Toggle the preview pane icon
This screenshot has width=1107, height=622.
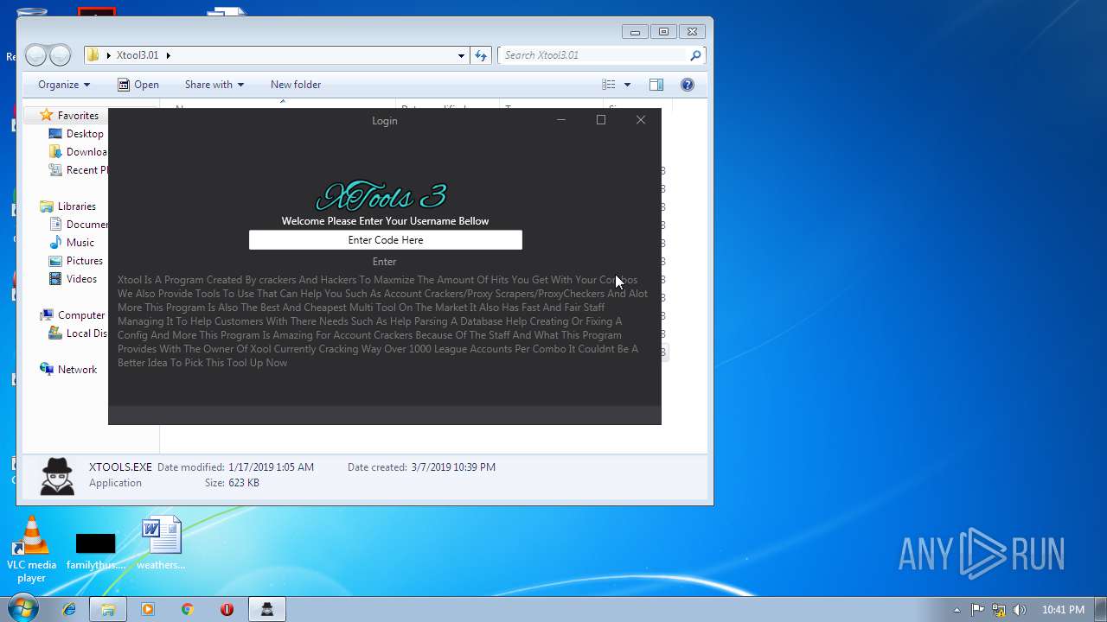[x=656, y=85]
